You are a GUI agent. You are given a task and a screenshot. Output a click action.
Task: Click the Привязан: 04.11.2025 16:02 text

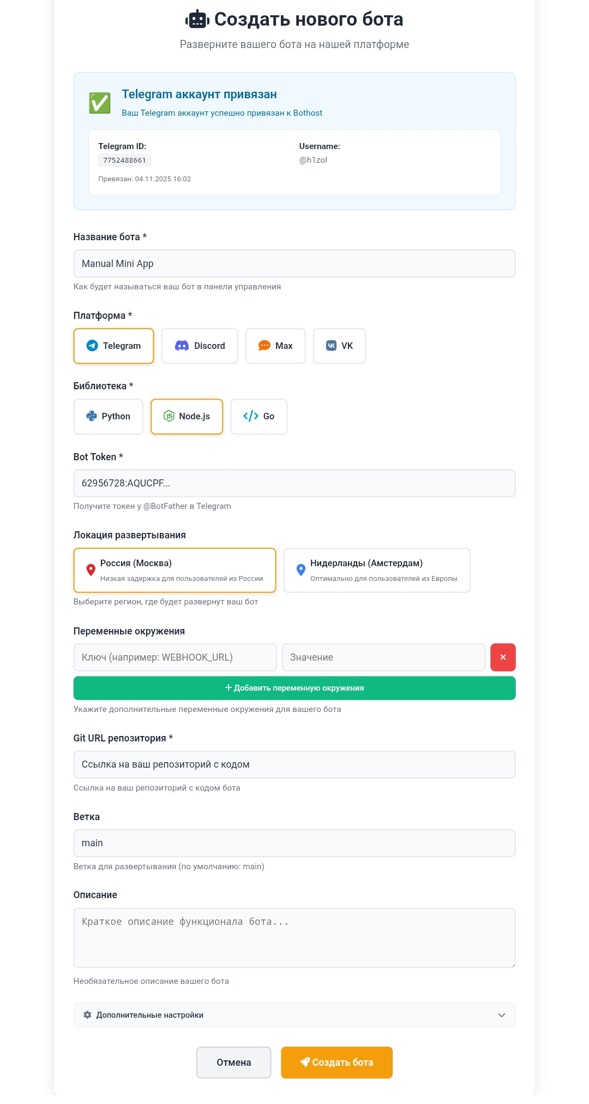click(x=145, y=179)
